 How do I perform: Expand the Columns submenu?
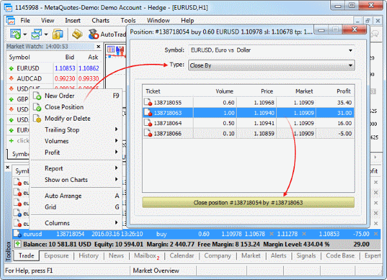pos(116,223)
